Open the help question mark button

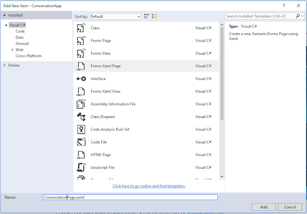tap(283, 6)
